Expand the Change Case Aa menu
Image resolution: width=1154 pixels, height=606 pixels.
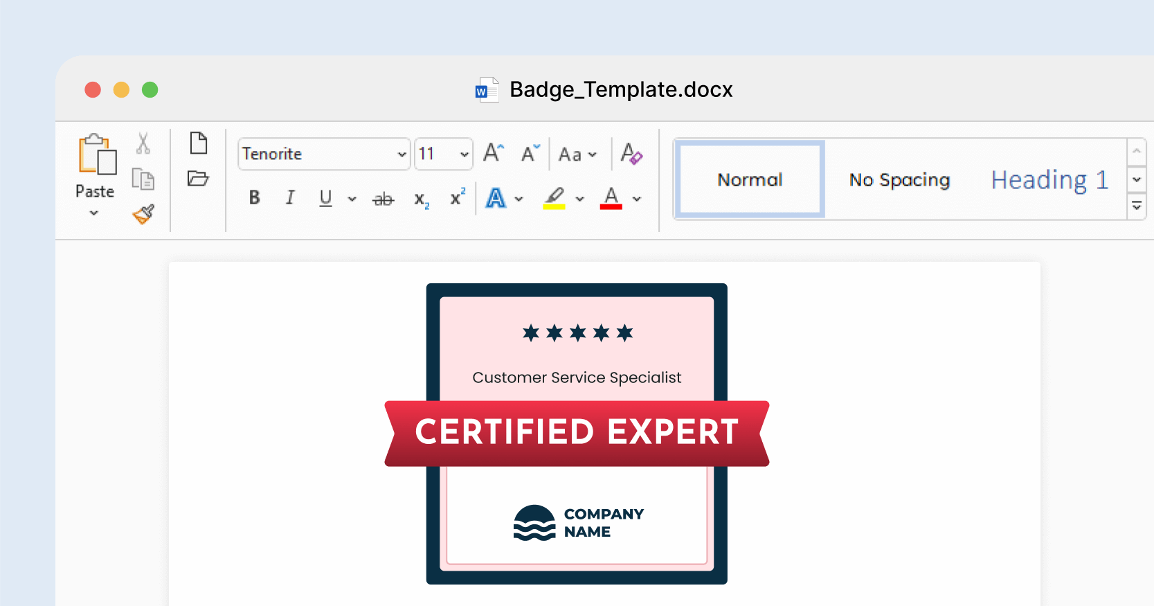pyautogui.click(x=577, y=154)
